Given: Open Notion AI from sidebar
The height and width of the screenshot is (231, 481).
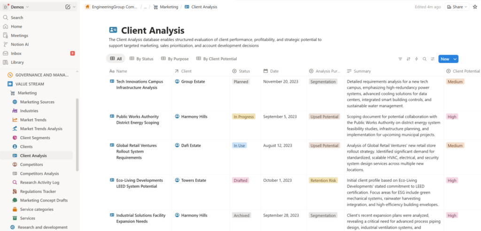Looking at the screenshot, I should pyautogui.click(x=20, y=45).
